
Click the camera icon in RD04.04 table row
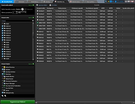tap(38, 61)
